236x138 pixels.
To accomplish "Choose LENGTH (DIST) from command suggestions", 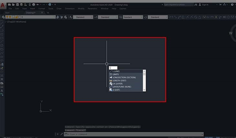I will (x=126, y=80).
